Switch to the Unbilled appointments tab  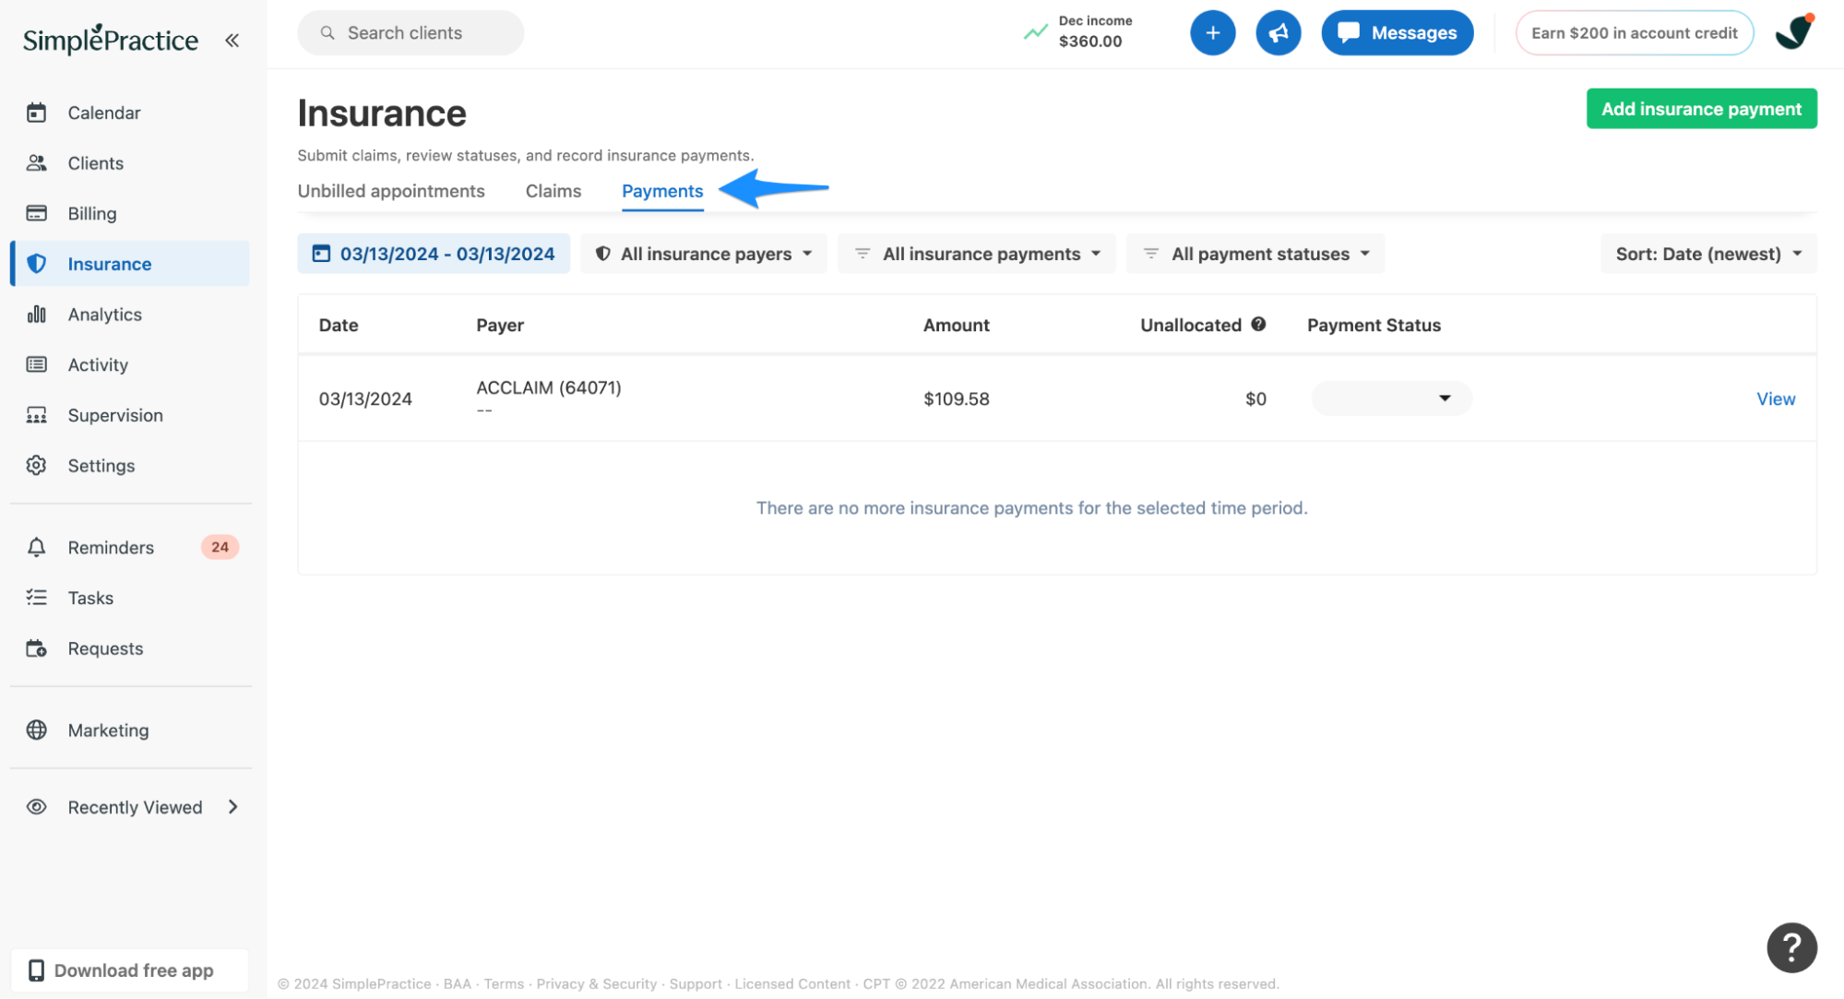click(391, 191)
